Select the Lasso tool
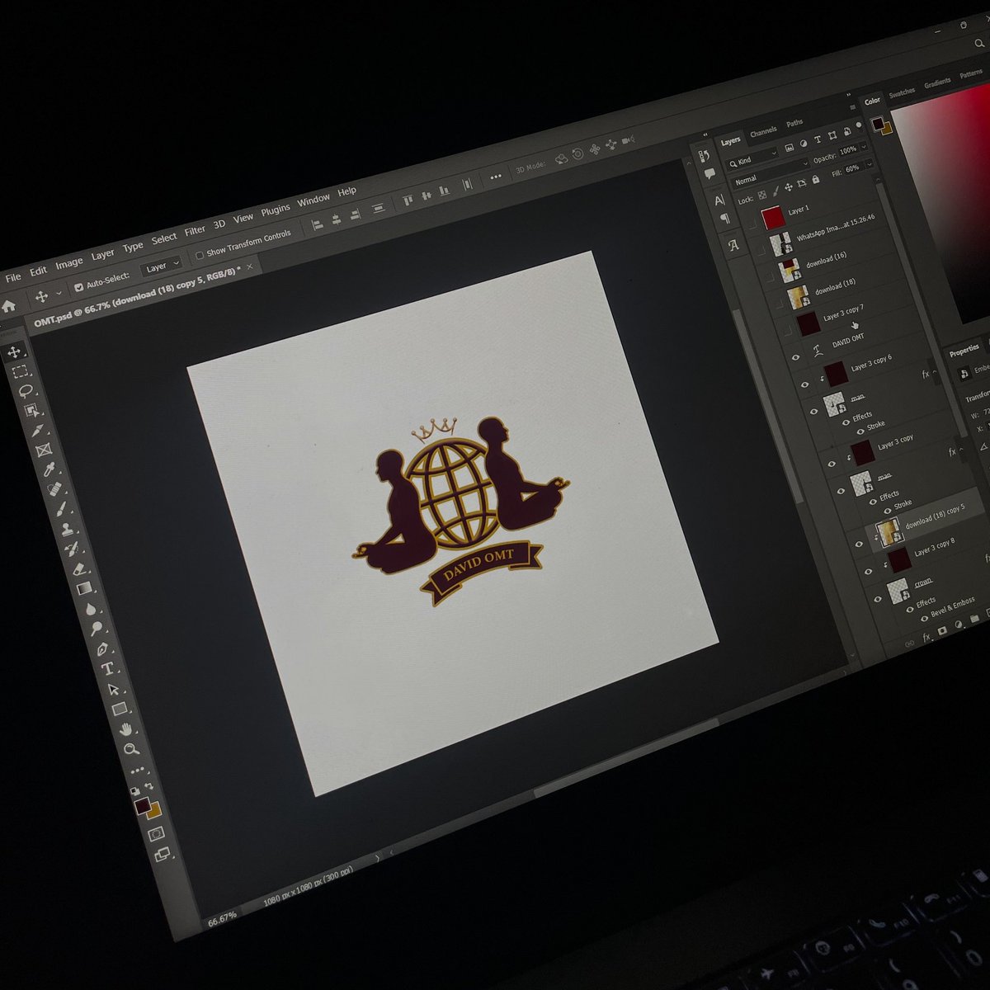The image size is (990, 990). (26, 392)
